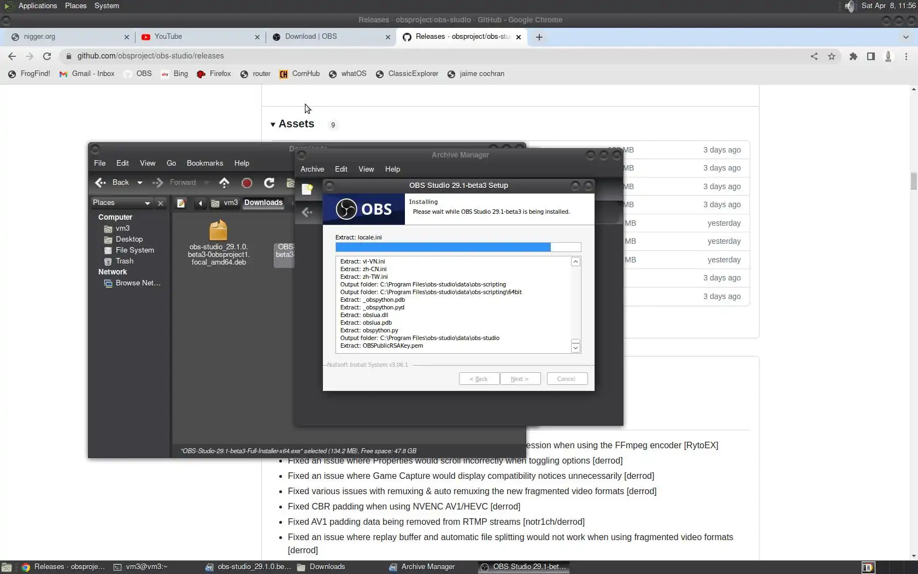This screenshot has height=574, width=918.
Task: Open the CornHub bookmark
Action: 299,74
